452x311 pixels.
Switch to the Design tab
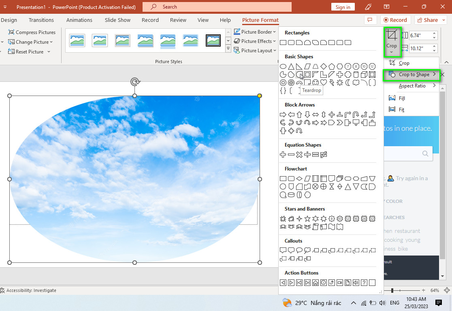click(9, 20)
